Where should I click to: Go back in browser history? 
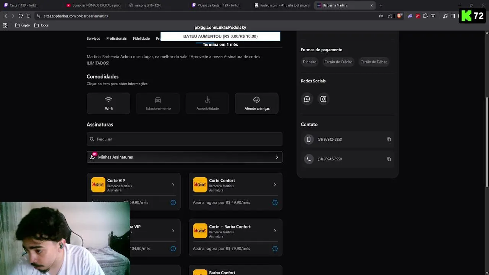[x=5, y=16]
